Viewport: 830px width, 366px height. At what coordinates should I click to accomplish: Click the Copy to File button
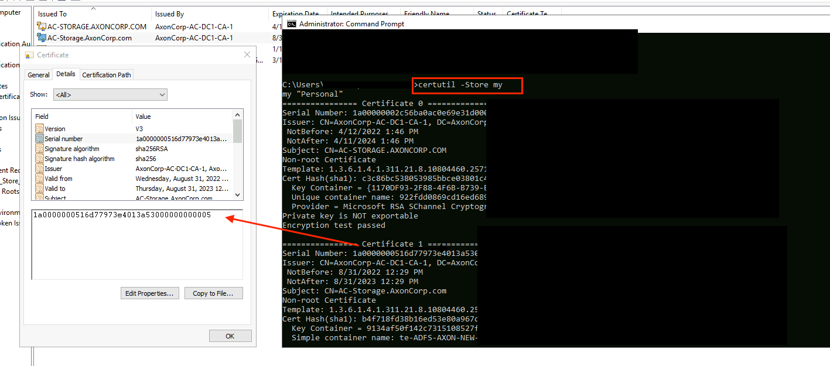pos(213,293)
